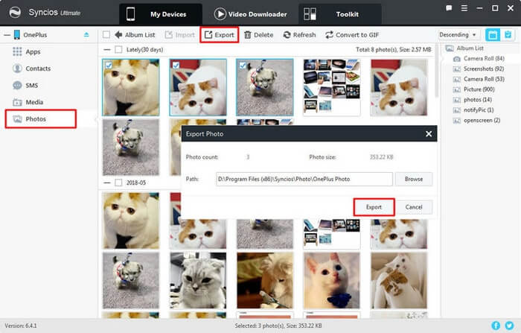The width and height of the screenshot is (521, 333).
Task: Open the Descending sort dropdown
Action: [x=458, y=34]
